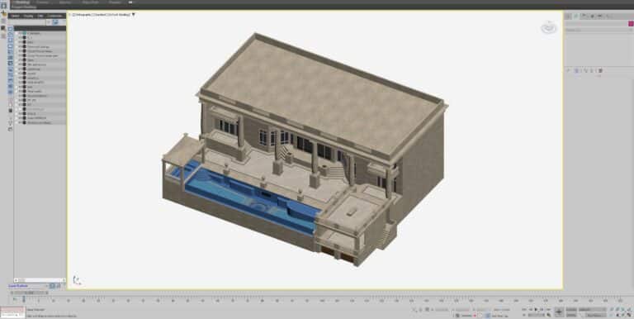
Task: Toggle the Auto Key button
Action: pos(572,309)
